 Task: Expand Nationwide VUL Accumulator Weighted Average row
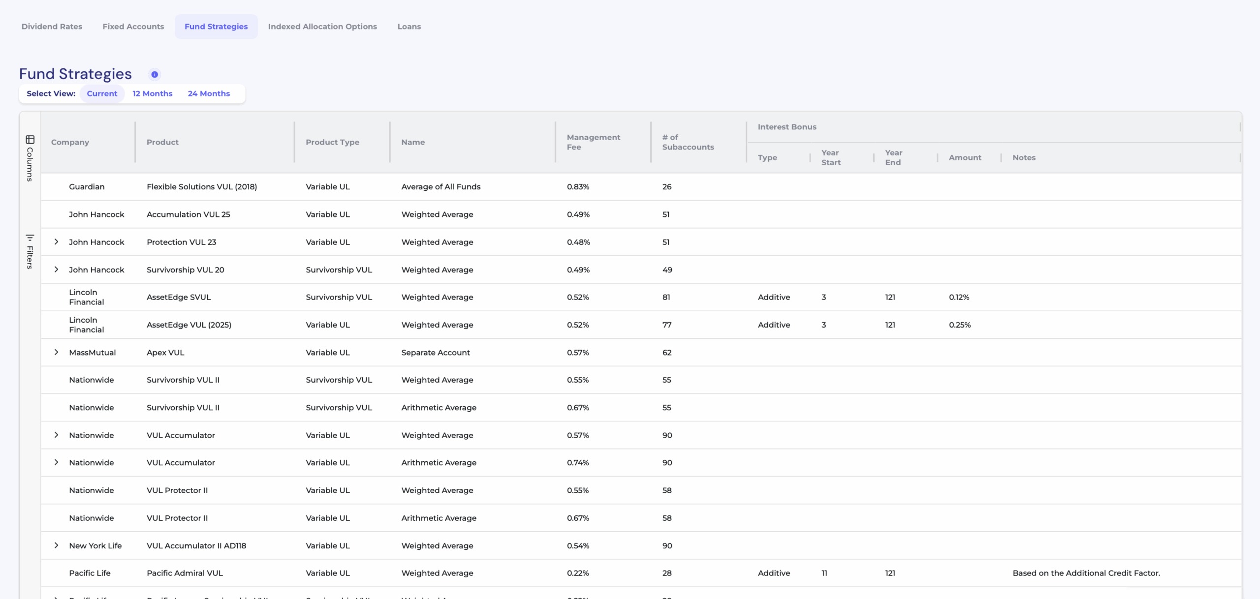(x=56, y=435)
